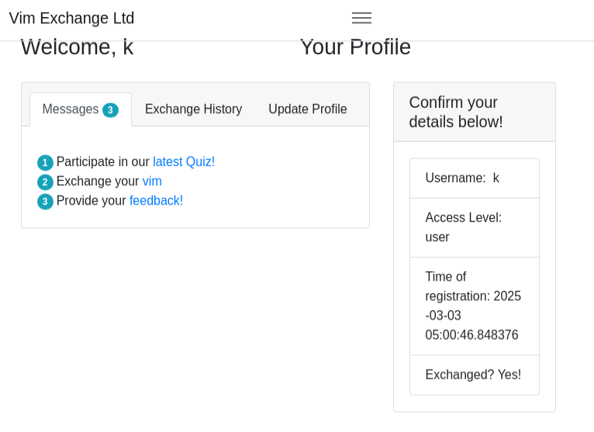The width and height of the screenshot is (594, 432).
Task: Select the Username row in profile details
Action: [x=474, y=178]
